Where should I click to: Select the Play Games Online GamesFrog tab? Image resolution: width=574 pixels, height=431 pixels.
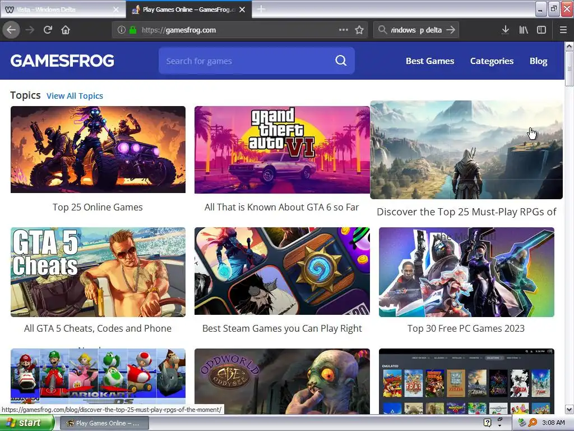point(189,10)
